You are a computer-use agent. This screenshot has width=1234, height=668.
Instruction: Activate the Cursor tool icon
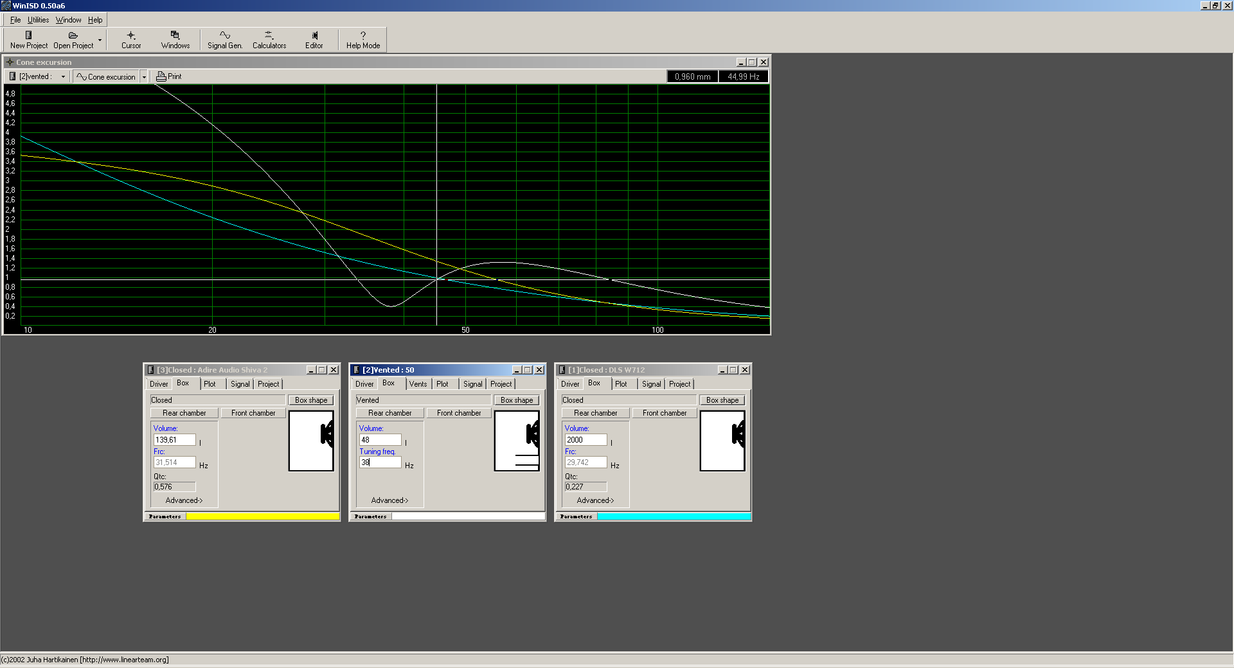click(131, 36)
